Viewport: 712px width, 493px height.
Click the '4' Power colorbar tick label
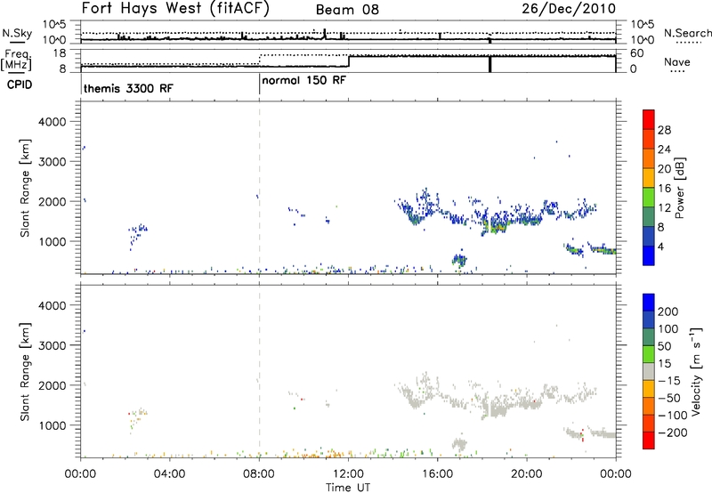click(661, 247)
